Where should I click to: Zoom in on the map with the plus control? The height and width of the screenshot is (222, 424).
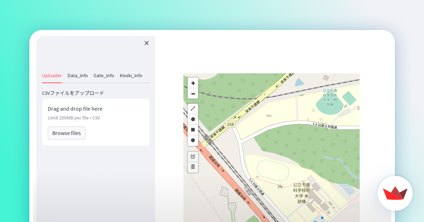193,83
